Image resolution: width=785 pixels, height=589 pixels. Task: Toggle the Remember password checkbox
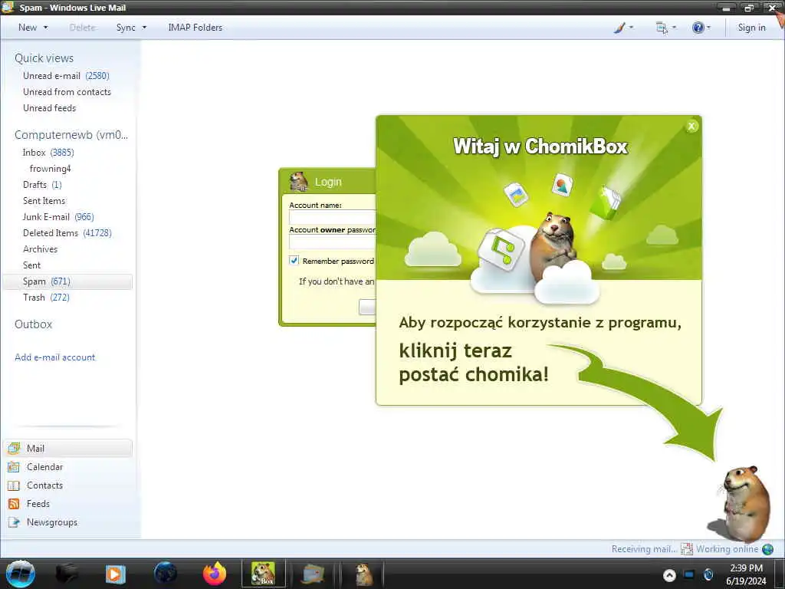pos(294,261)
